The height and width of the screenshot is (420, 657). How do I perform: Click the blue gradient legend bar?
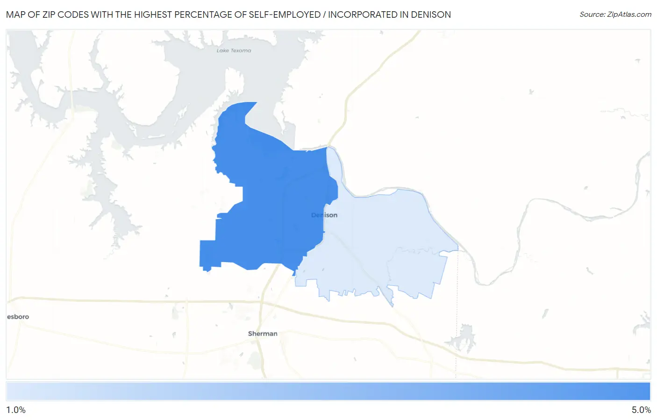tap(328, 392)
